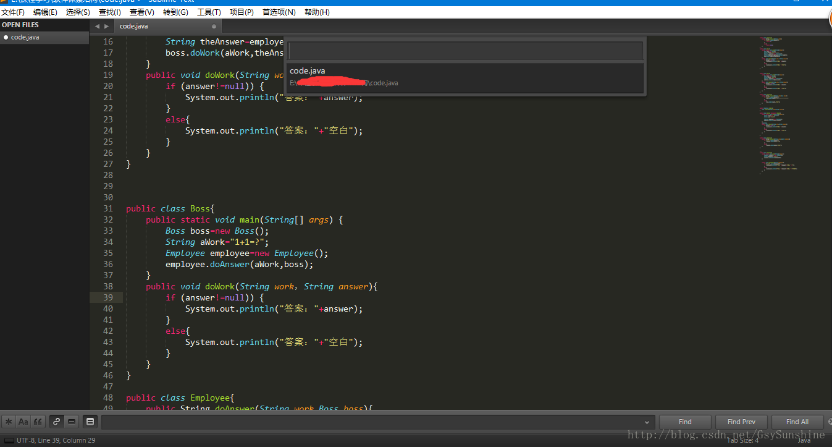Click 'Boss boss=new Boss();' line

(x=217, y=231)
